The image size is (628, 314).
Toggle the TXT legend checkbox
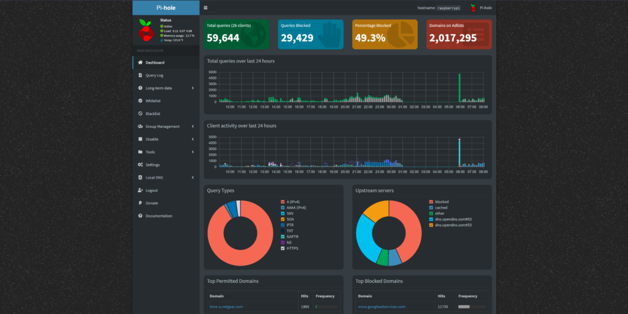tap(283, 231)
